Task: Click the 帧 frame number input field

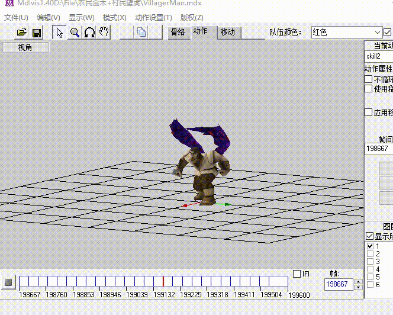Action: [x=339, y=284]
